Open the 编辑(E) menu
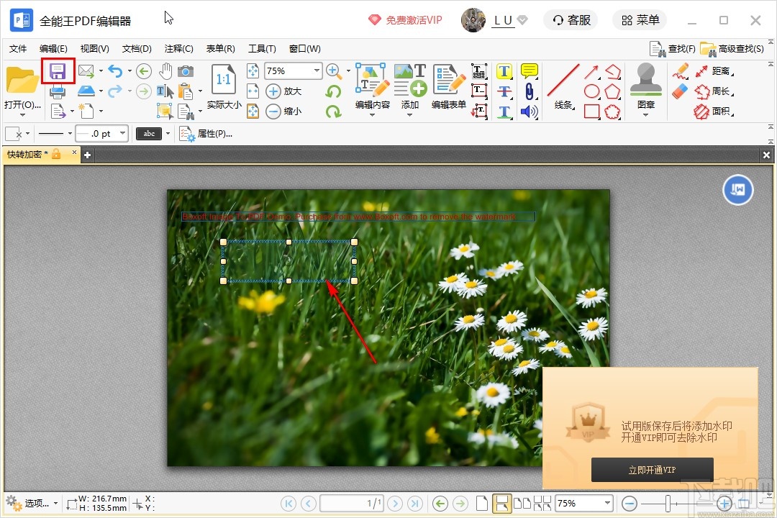The image size is (777, 518). [x=53, y=49]
